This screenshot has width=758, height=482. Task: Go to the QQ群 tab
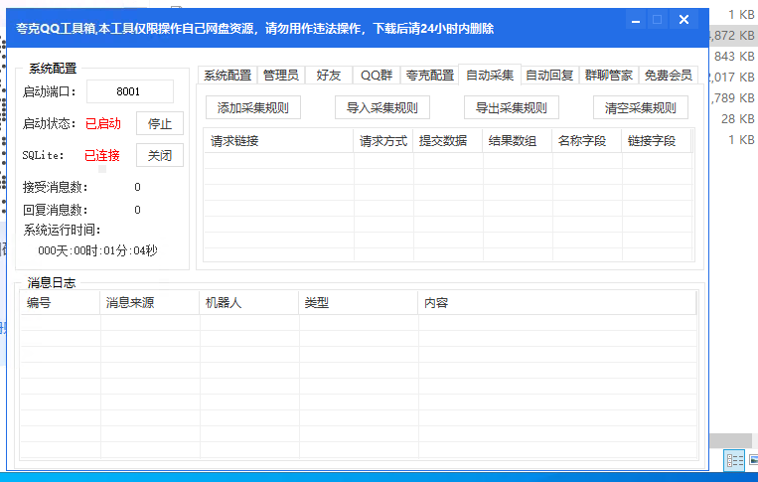[376, 76]
